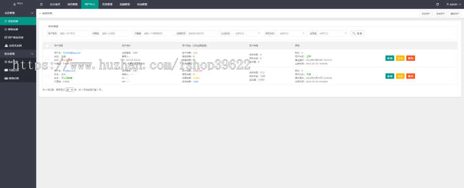
Task: Click the funds column header with click-to-view note
Action: coord(194,46)
